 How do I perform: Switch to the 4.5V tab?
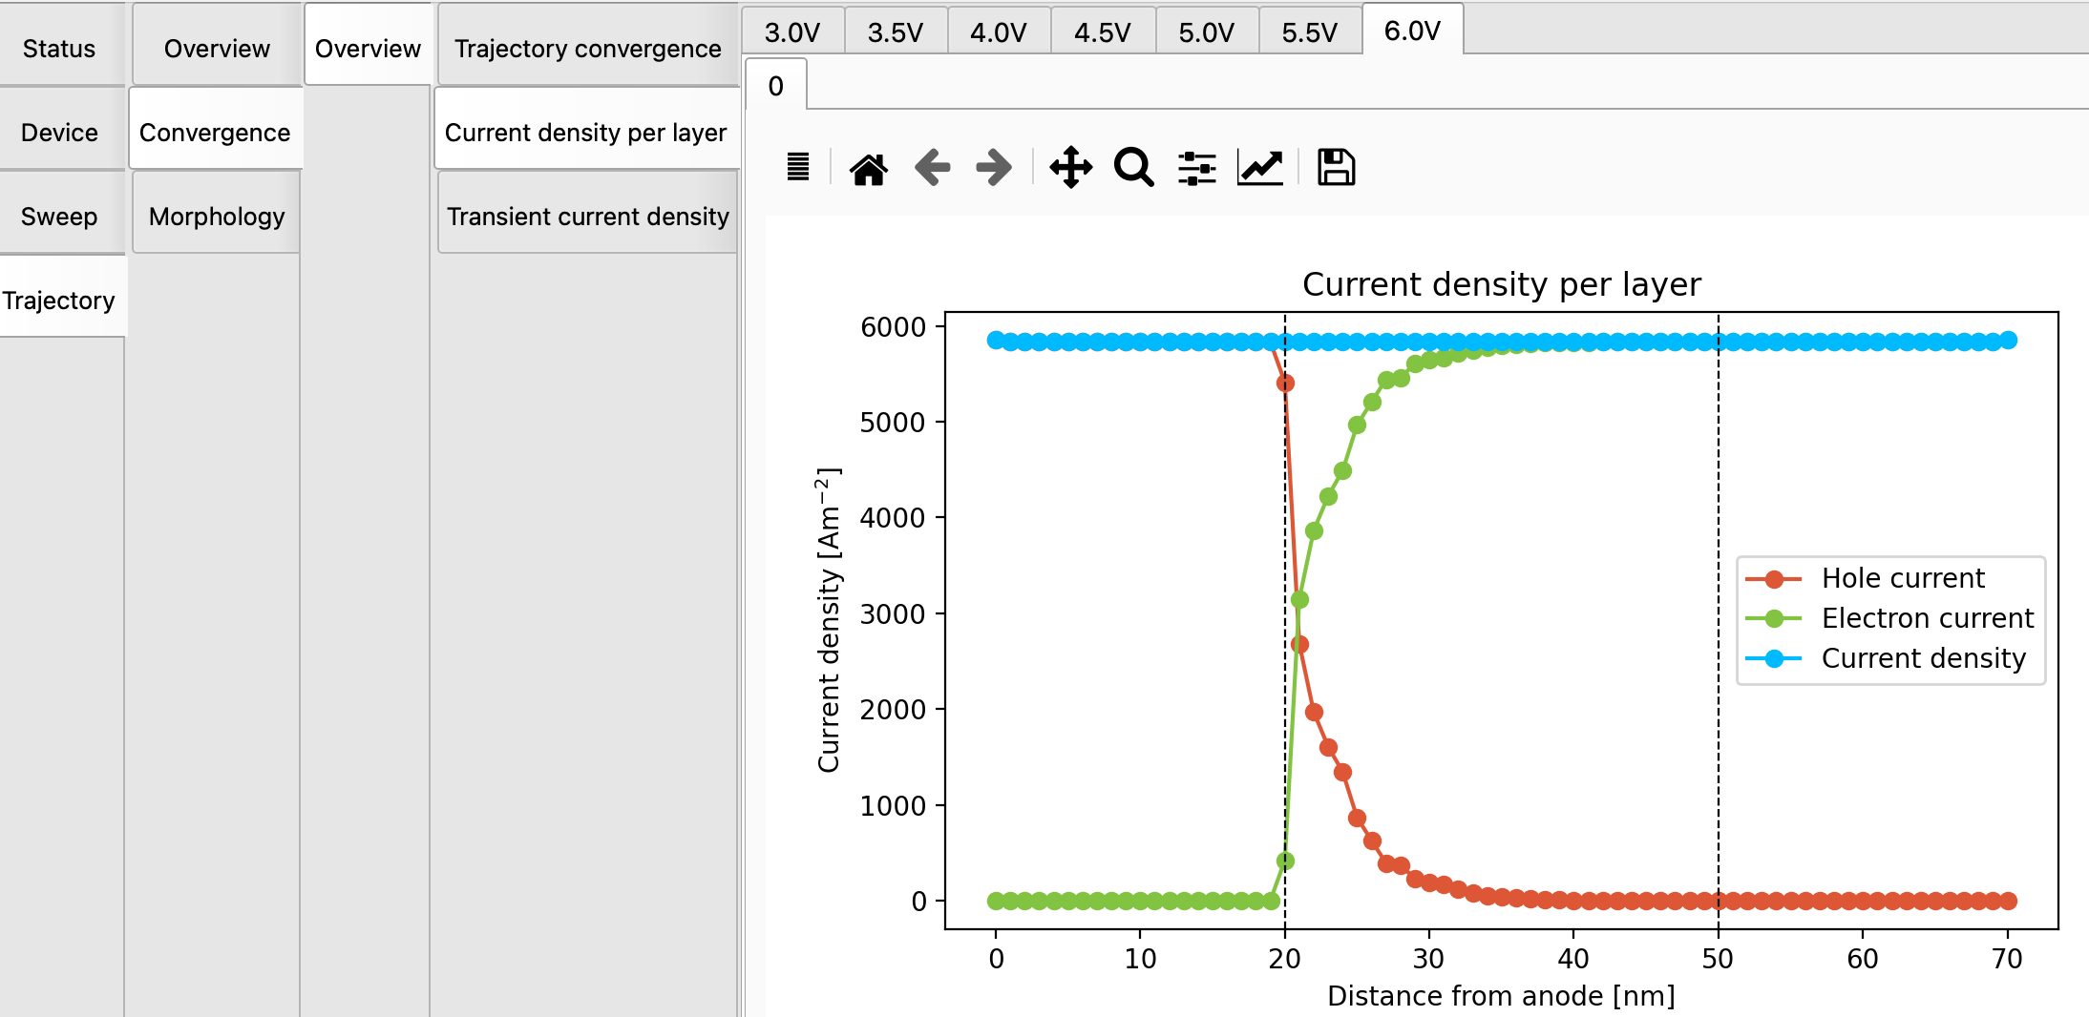click(x=1102, y=32)
